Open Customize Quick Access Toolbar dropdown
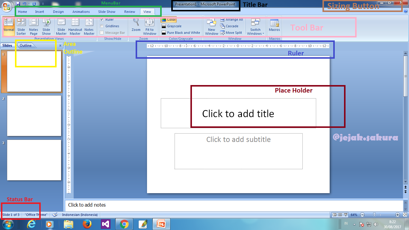The height and width of the screenshot is (230, 409). [43, 4]
